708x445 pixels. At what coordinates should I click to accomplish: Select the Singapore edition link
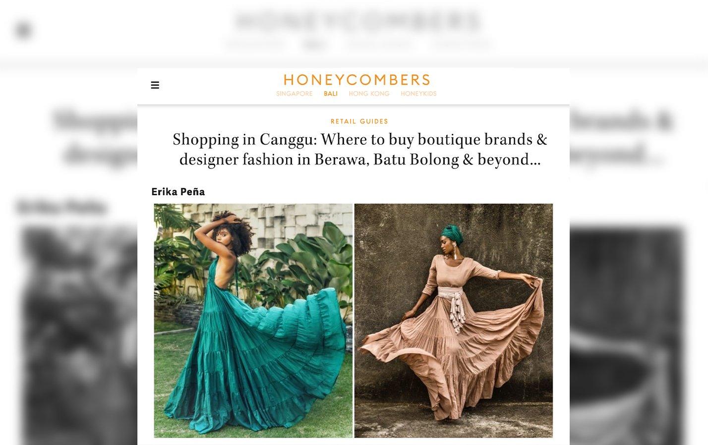(295, 94)
